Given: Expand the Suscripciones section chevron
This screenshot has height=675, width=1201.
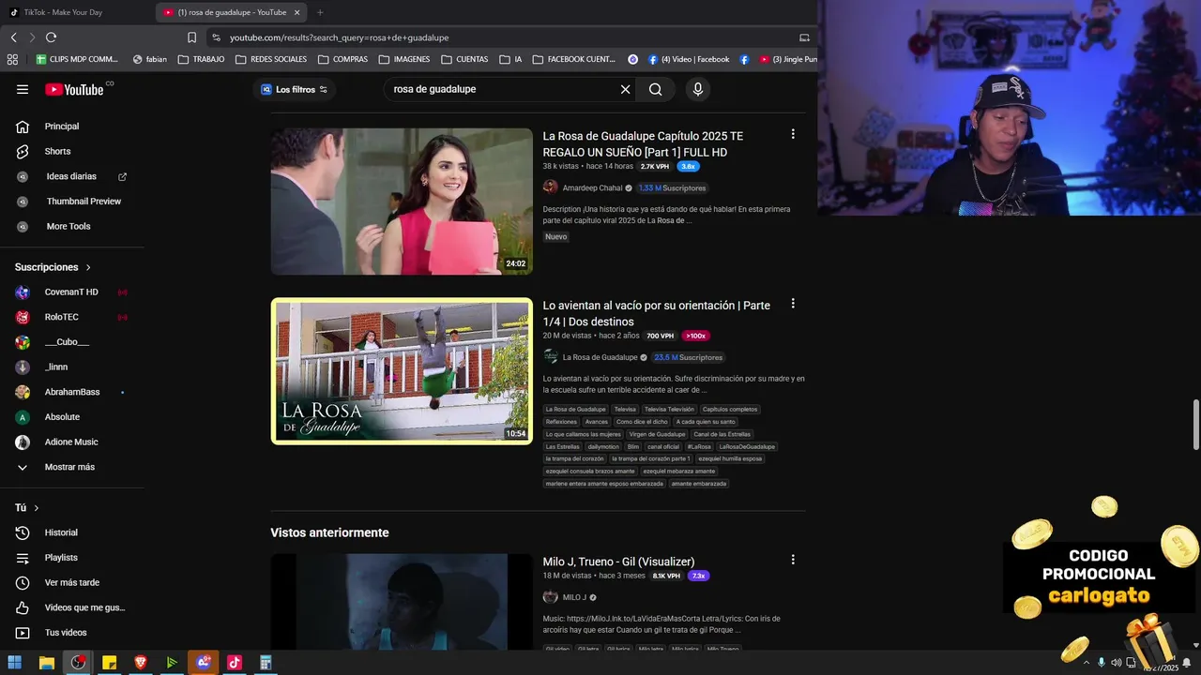Looking at the screenshot, I should click(x=89, y=267).
